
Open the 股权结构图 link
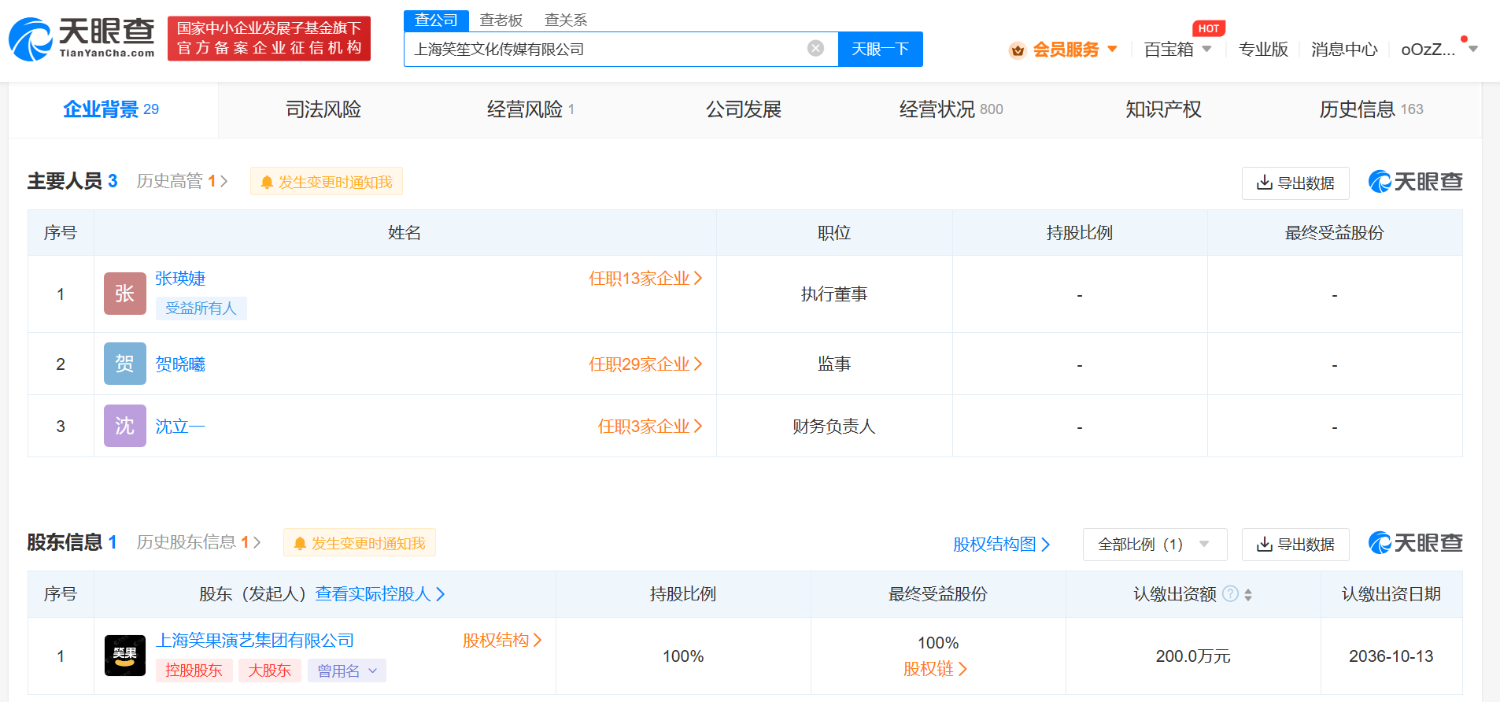click(x=1002, y=544)
